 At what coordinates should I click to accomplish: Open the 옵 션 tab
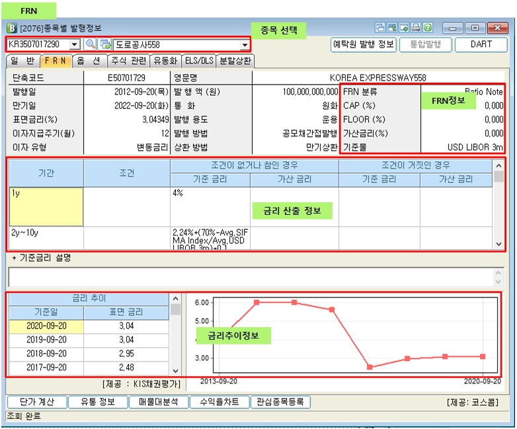click(x=89, y=61)
